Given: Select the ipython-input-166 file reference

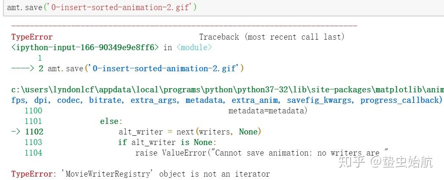Looking at the screenshot, I should (x=85, y=48).
